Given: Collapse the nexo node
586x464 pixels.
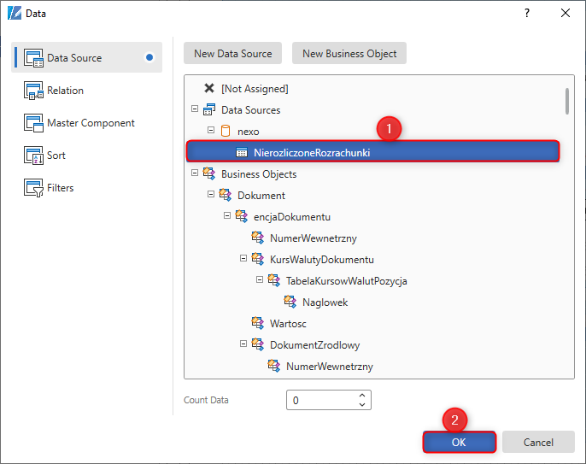Looking at the screenshot, I should click(x=211, y=130).
